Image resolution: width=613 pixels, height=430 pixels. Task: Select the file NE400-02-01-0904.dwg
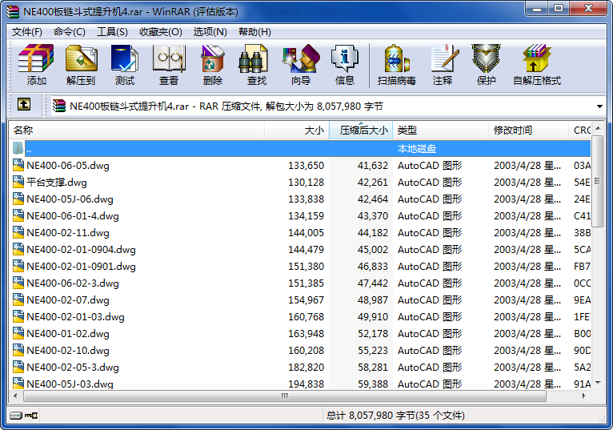click(81, 250)
